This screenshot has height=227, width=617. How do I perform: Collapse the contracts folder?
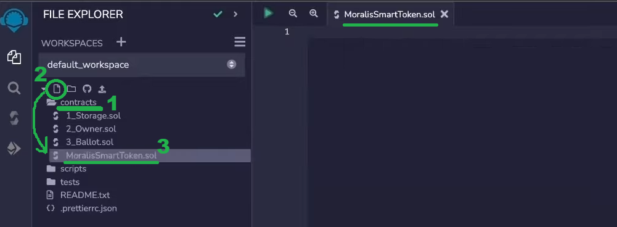[x=78, y=102]
